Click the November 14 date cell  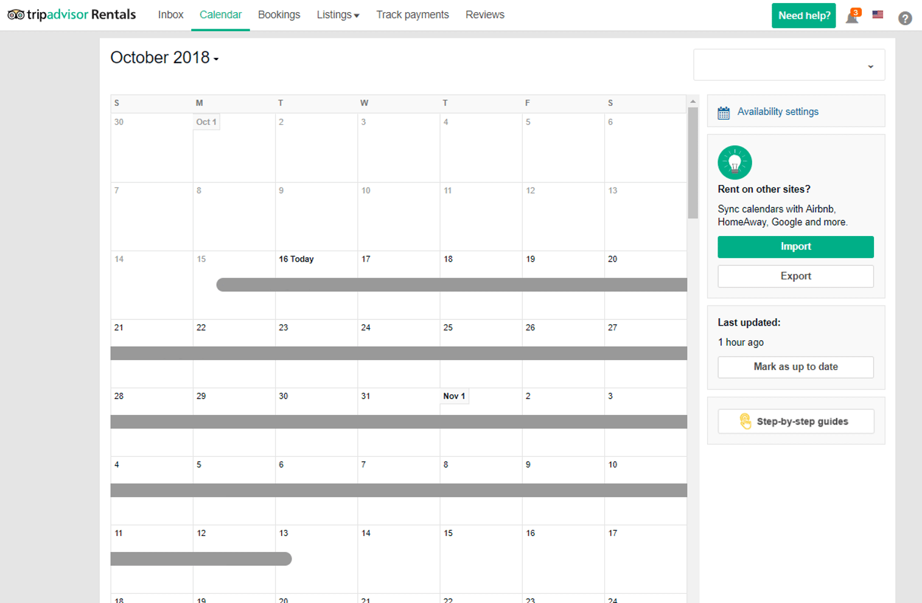[399, 559]
